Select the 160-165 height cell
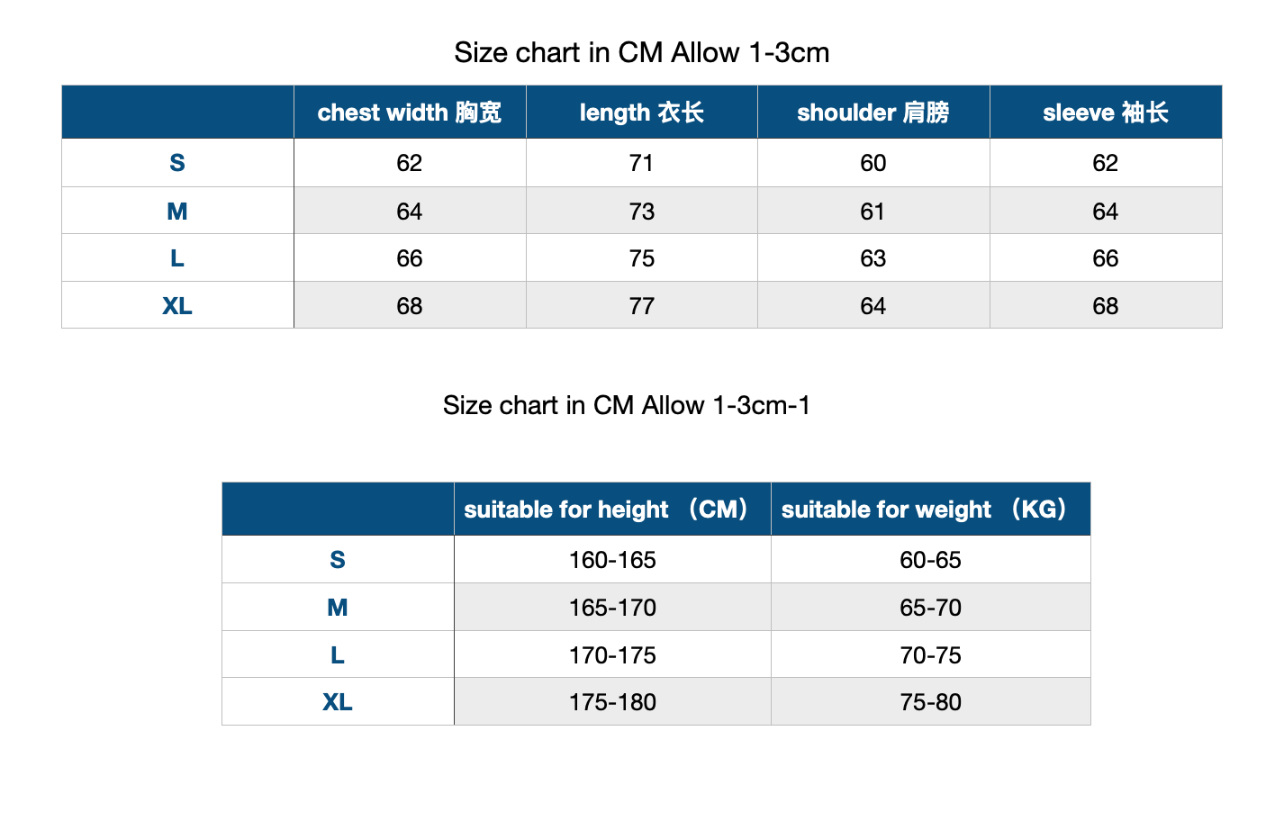The height and width of the screenshot is (830, 1284). 612,560
